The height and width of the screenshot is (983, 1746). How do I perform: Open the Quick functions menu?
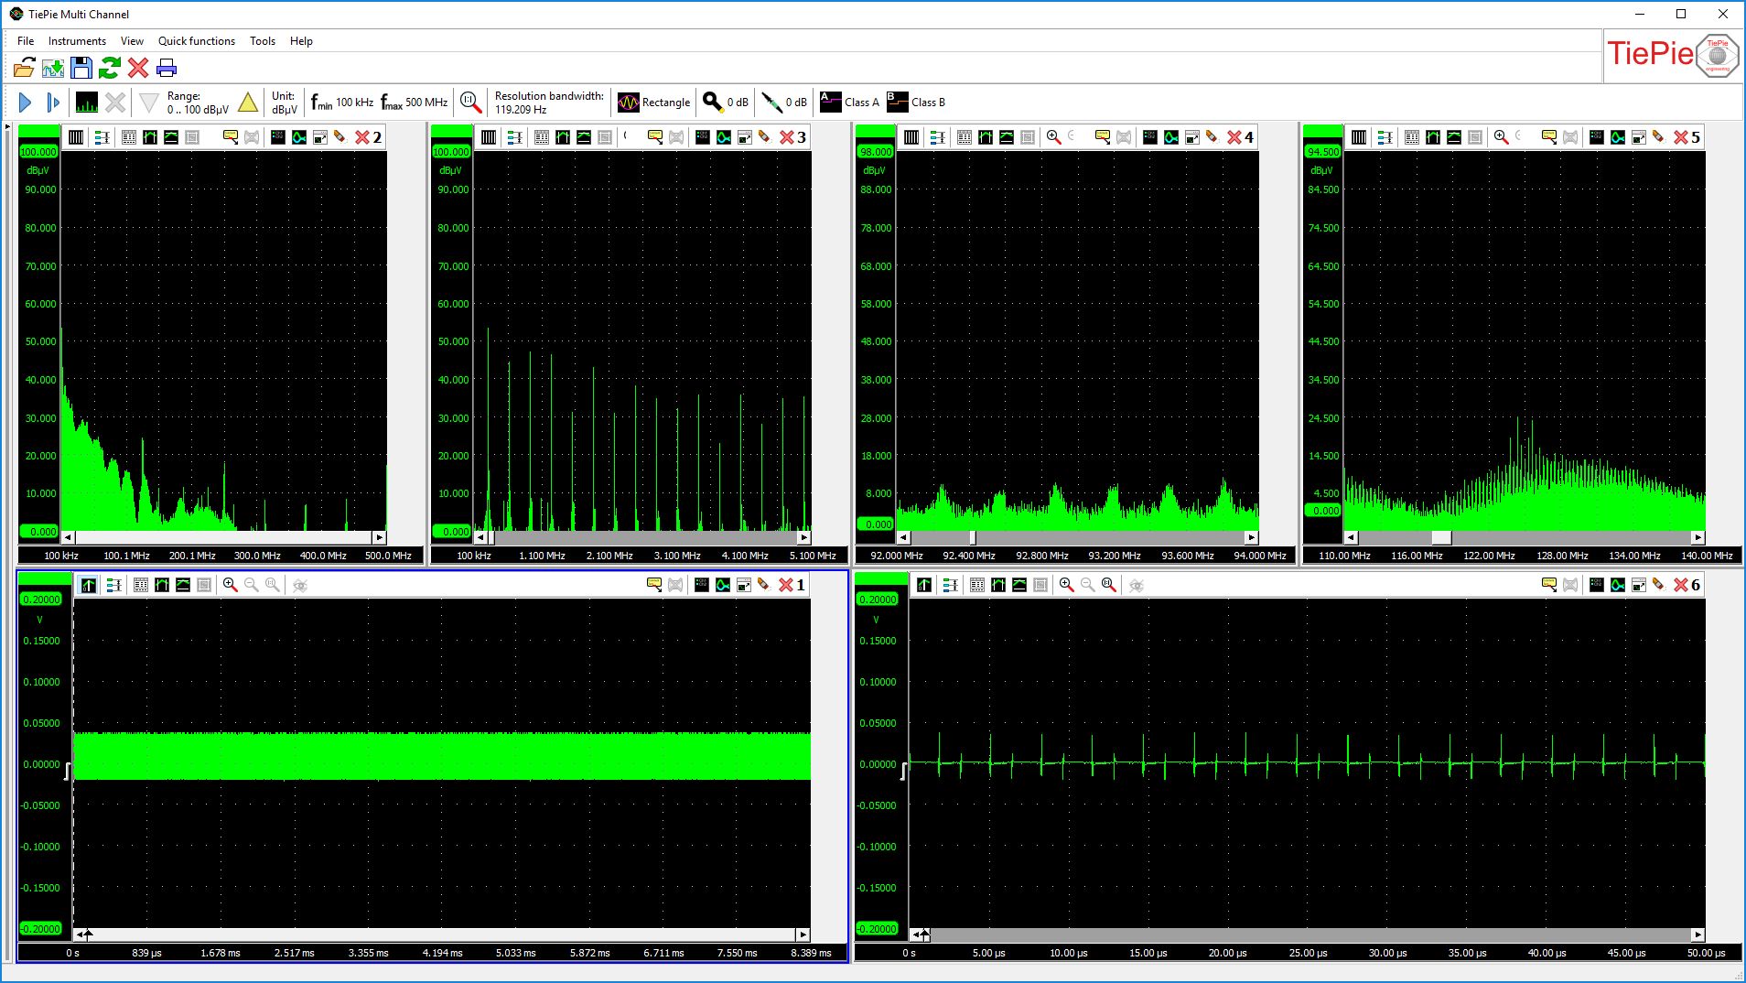coord(196,41)
